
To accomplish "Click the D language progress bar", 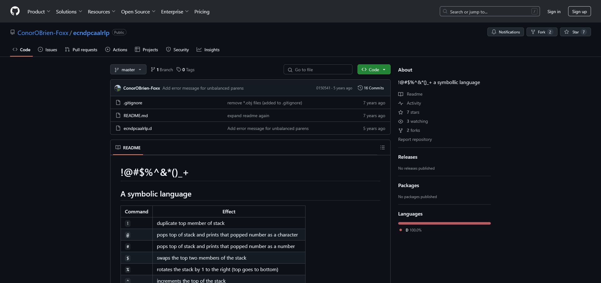I will click(444, 223).
